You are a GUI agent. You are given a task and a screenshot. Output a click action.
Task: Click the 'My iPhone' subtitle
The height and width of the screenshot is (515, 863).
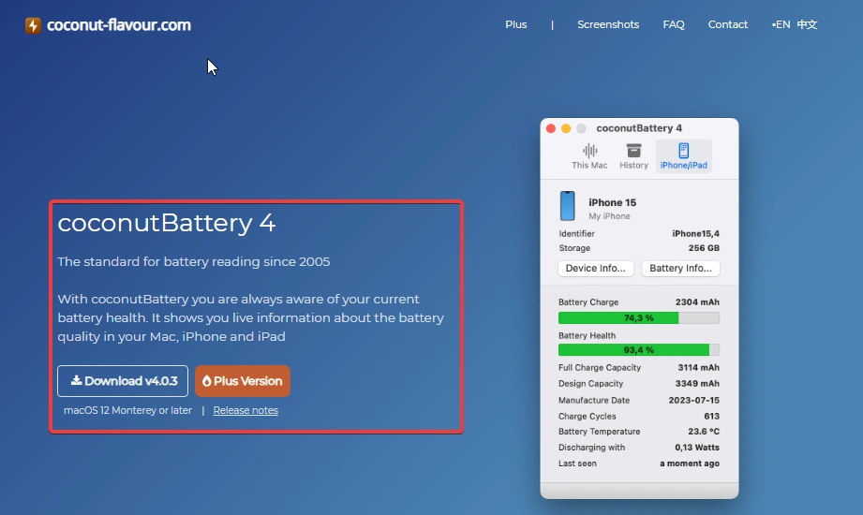[x=609, y=216]
